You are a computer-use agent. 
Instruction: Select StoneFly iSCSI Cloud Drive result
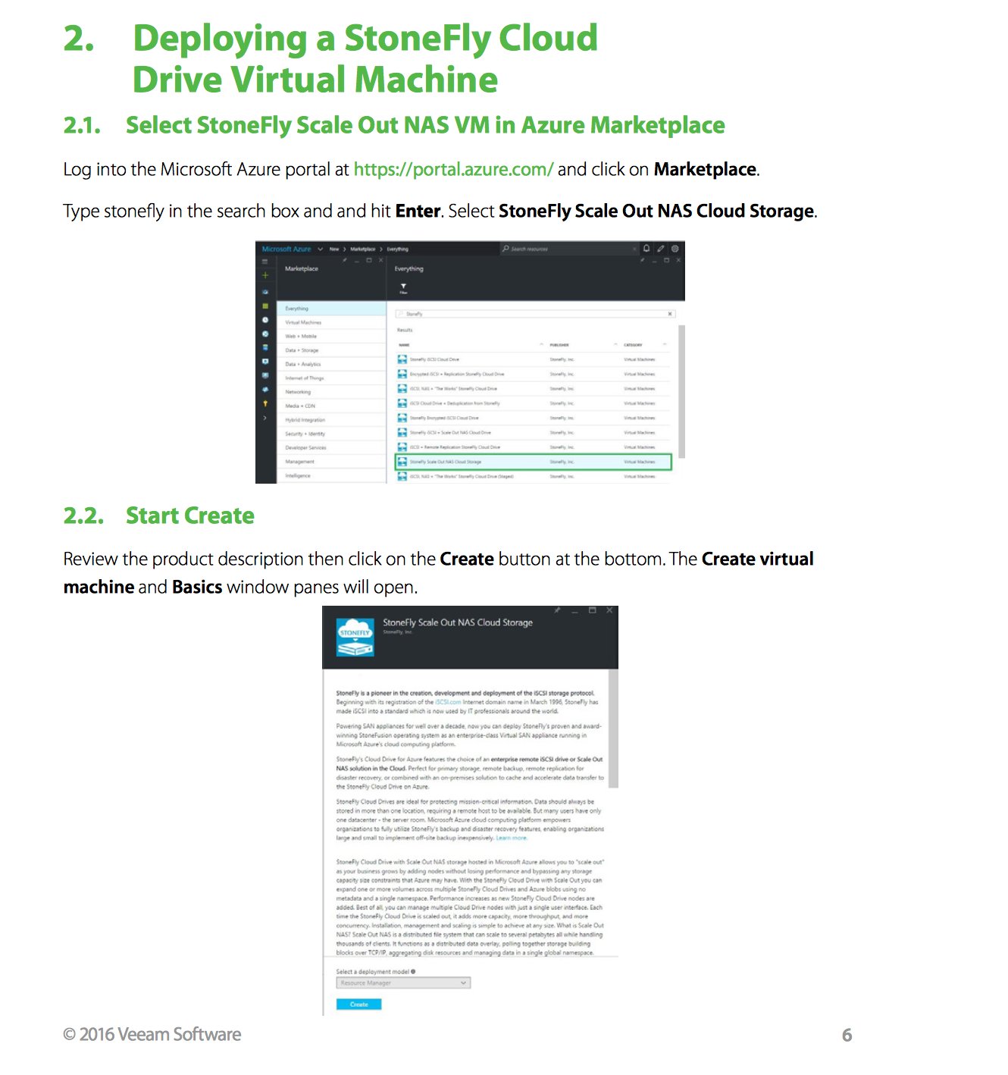(x=534, y=359)
